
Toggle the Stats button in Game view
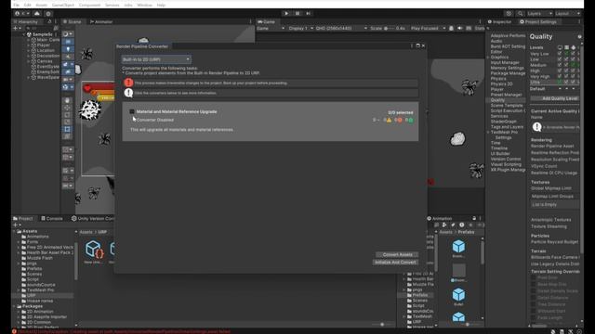[x=480, y=28]
